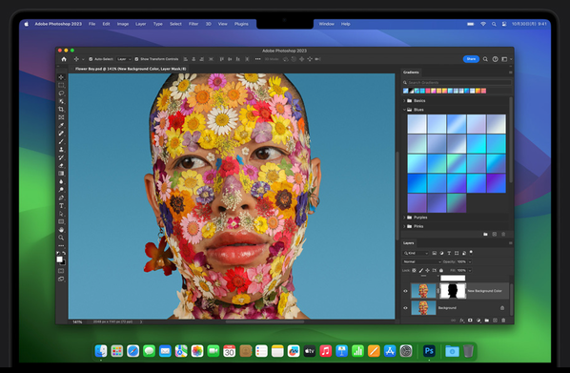Viewport: 570px width, 373px height.
Task: Expand the Basics gradient folder
Action: 404,100
